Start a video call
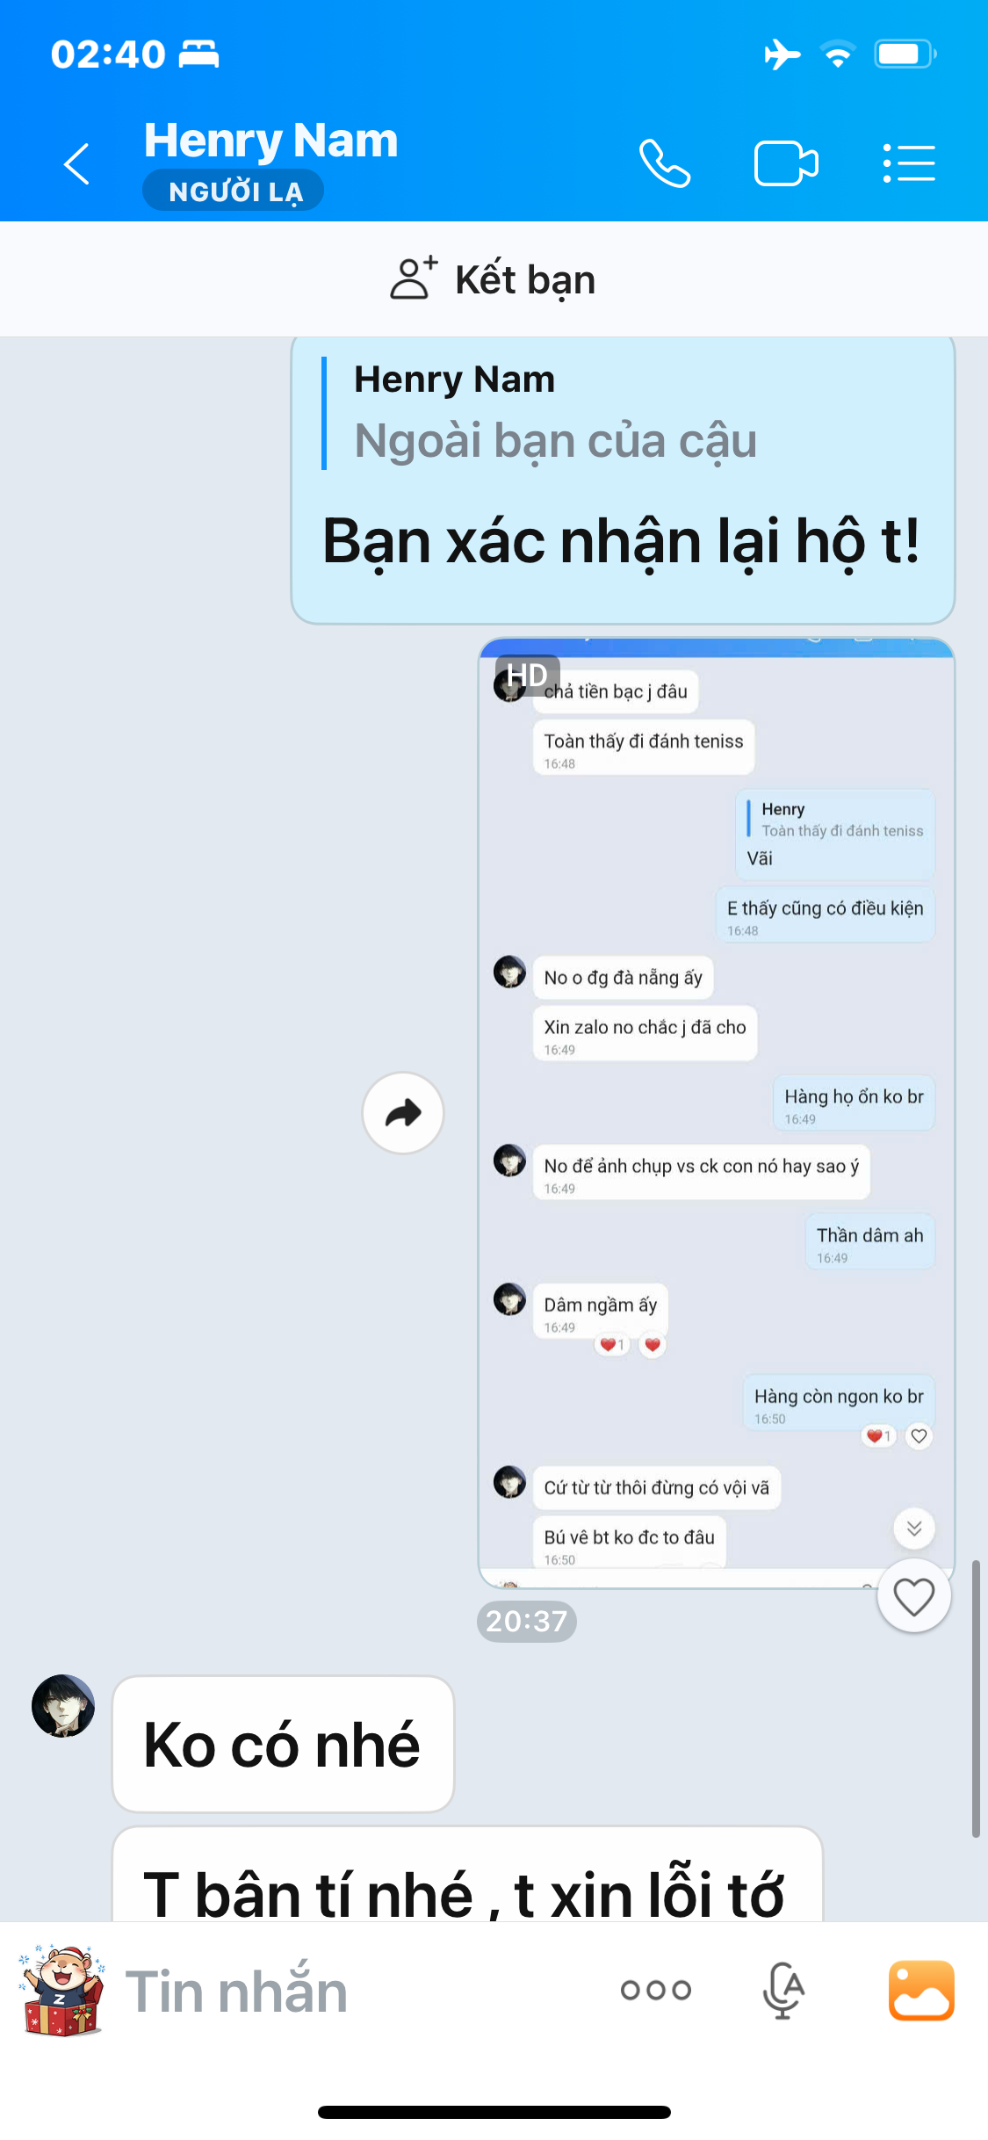 tap(786, 163)
